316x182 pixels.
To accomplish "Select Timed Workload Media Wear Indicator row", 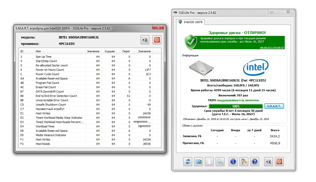I will point(90,118).
